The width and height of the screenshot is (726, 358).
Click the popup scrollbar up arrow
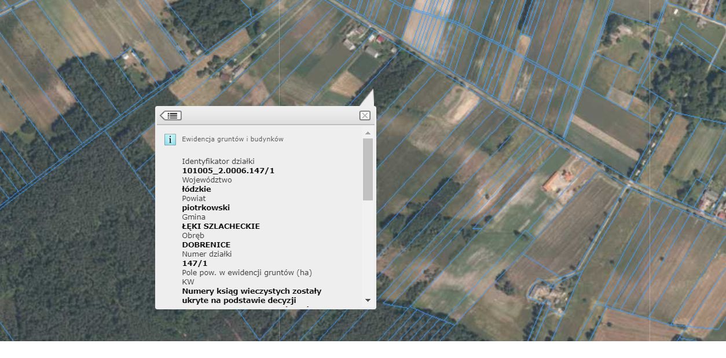click(368, 133)
